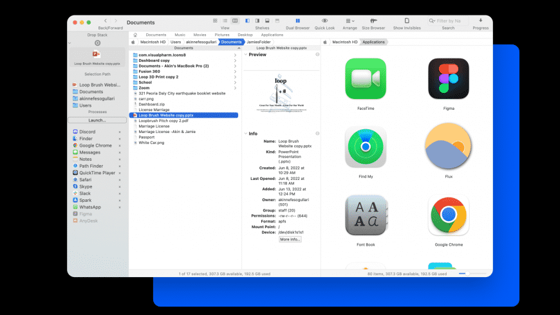The width and height of the screenshot is (560, 315).
Task: Click JamiesFolder in the path bar
Action: (259, 42)
